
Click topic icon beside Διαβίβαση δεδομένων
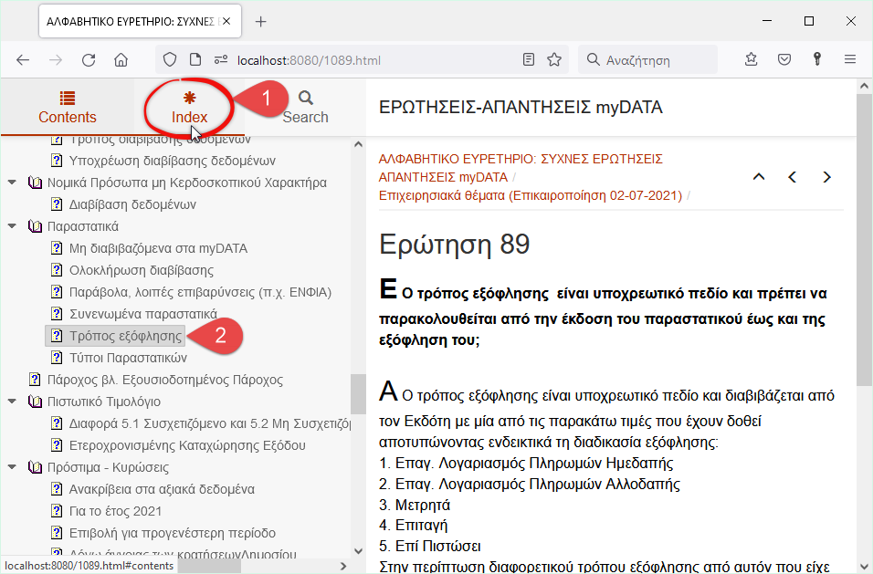pyautogui.click(x=57, y=204)
